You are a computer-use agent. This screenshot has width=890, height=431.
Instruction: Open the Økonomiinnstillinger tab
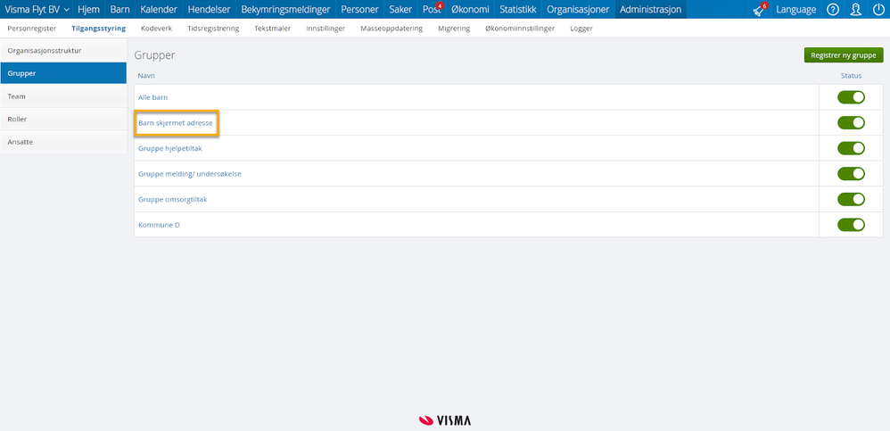click(520, 29)
